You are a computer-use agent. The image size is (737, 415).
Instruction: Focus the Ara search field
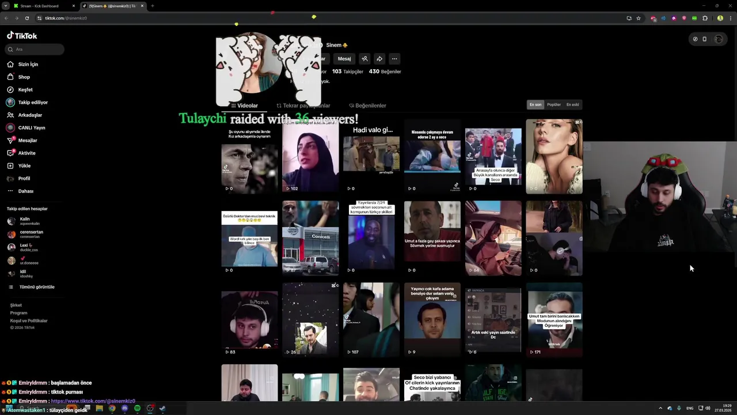[35, 50]
